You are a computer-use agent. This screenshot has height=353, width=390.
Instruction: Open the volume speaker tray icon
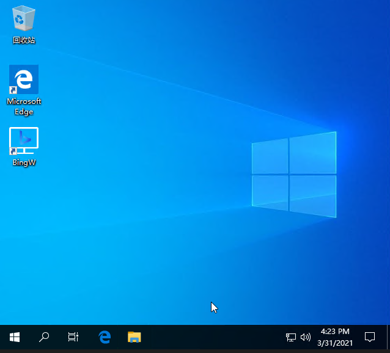point(306,337)
